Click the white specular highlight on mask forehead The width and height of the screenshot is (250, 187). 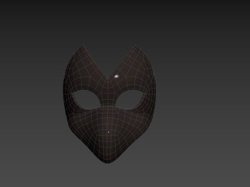click(117, 76)
